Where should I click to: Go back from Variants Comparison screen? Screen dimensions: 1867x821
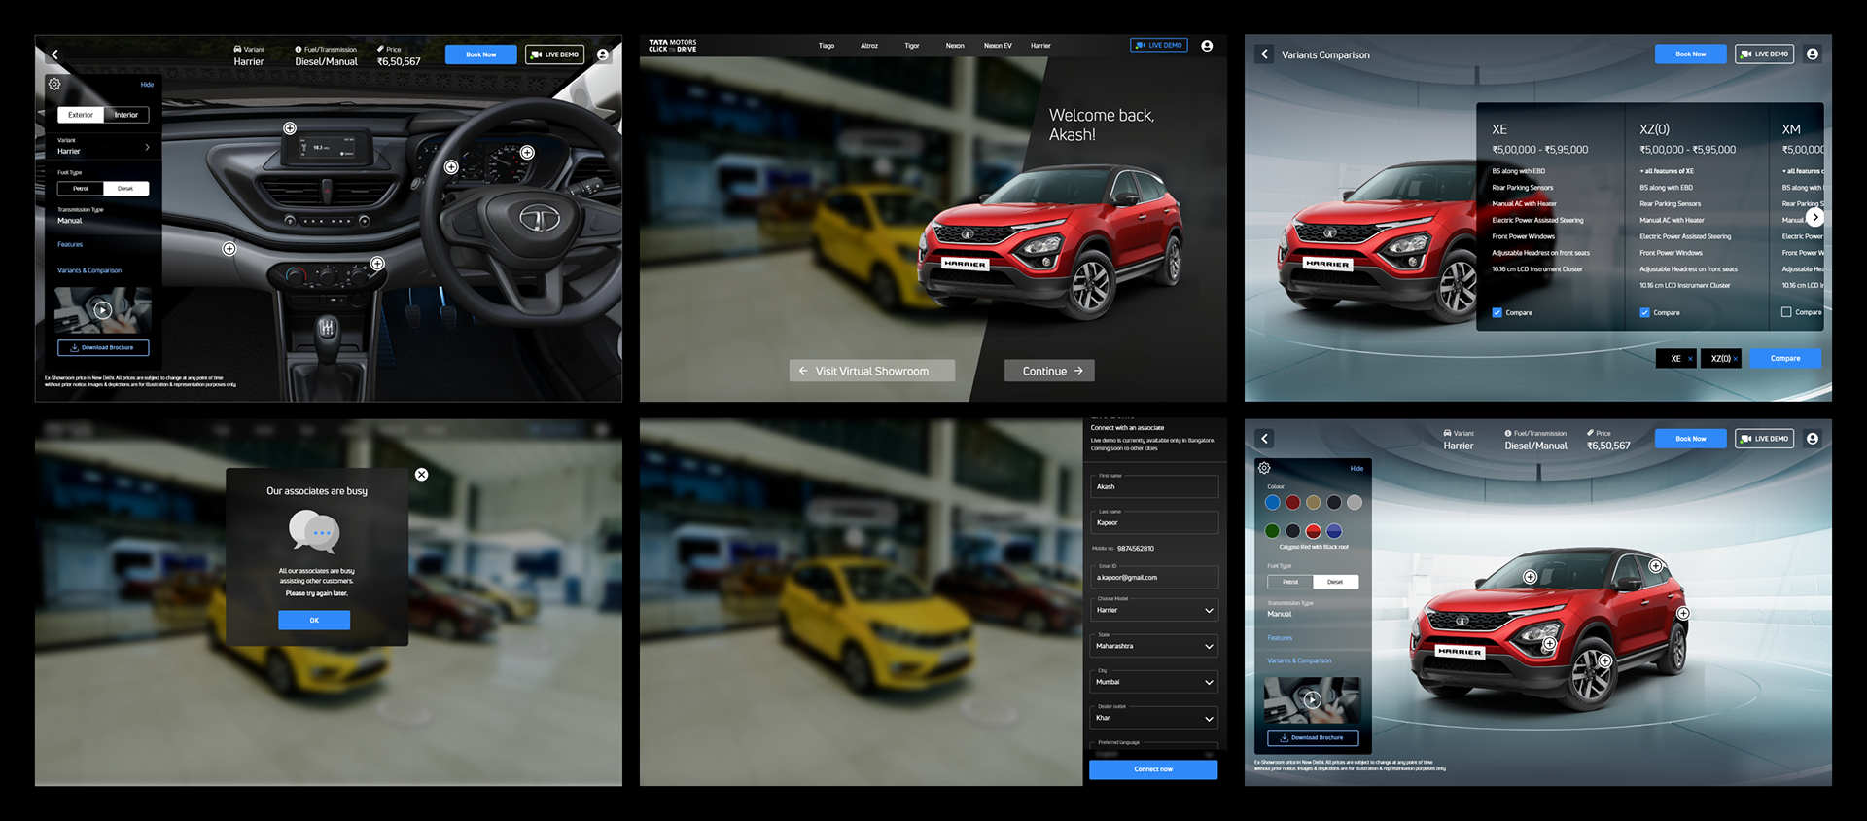(x=1264, y=54)
